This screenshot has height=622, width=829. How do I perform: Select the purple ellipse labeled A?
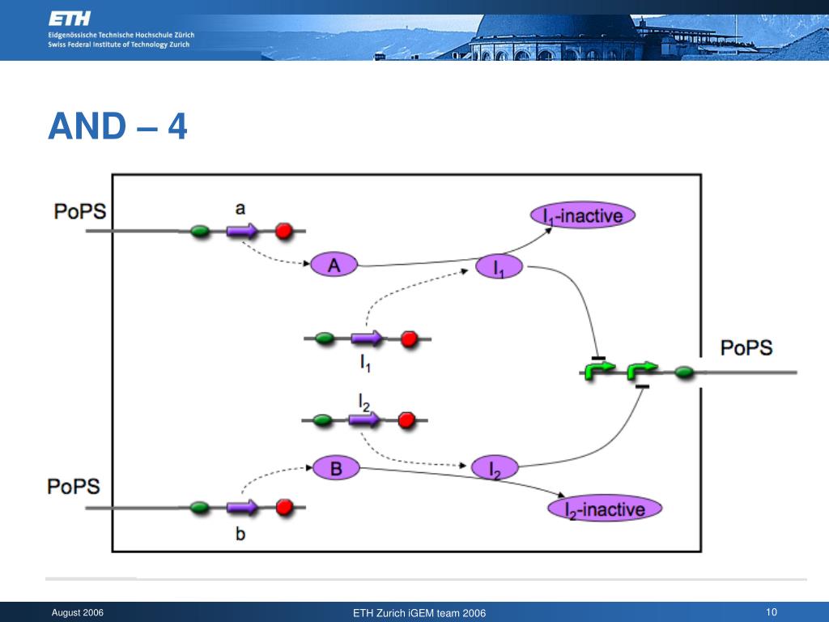[x=334, y=265]
